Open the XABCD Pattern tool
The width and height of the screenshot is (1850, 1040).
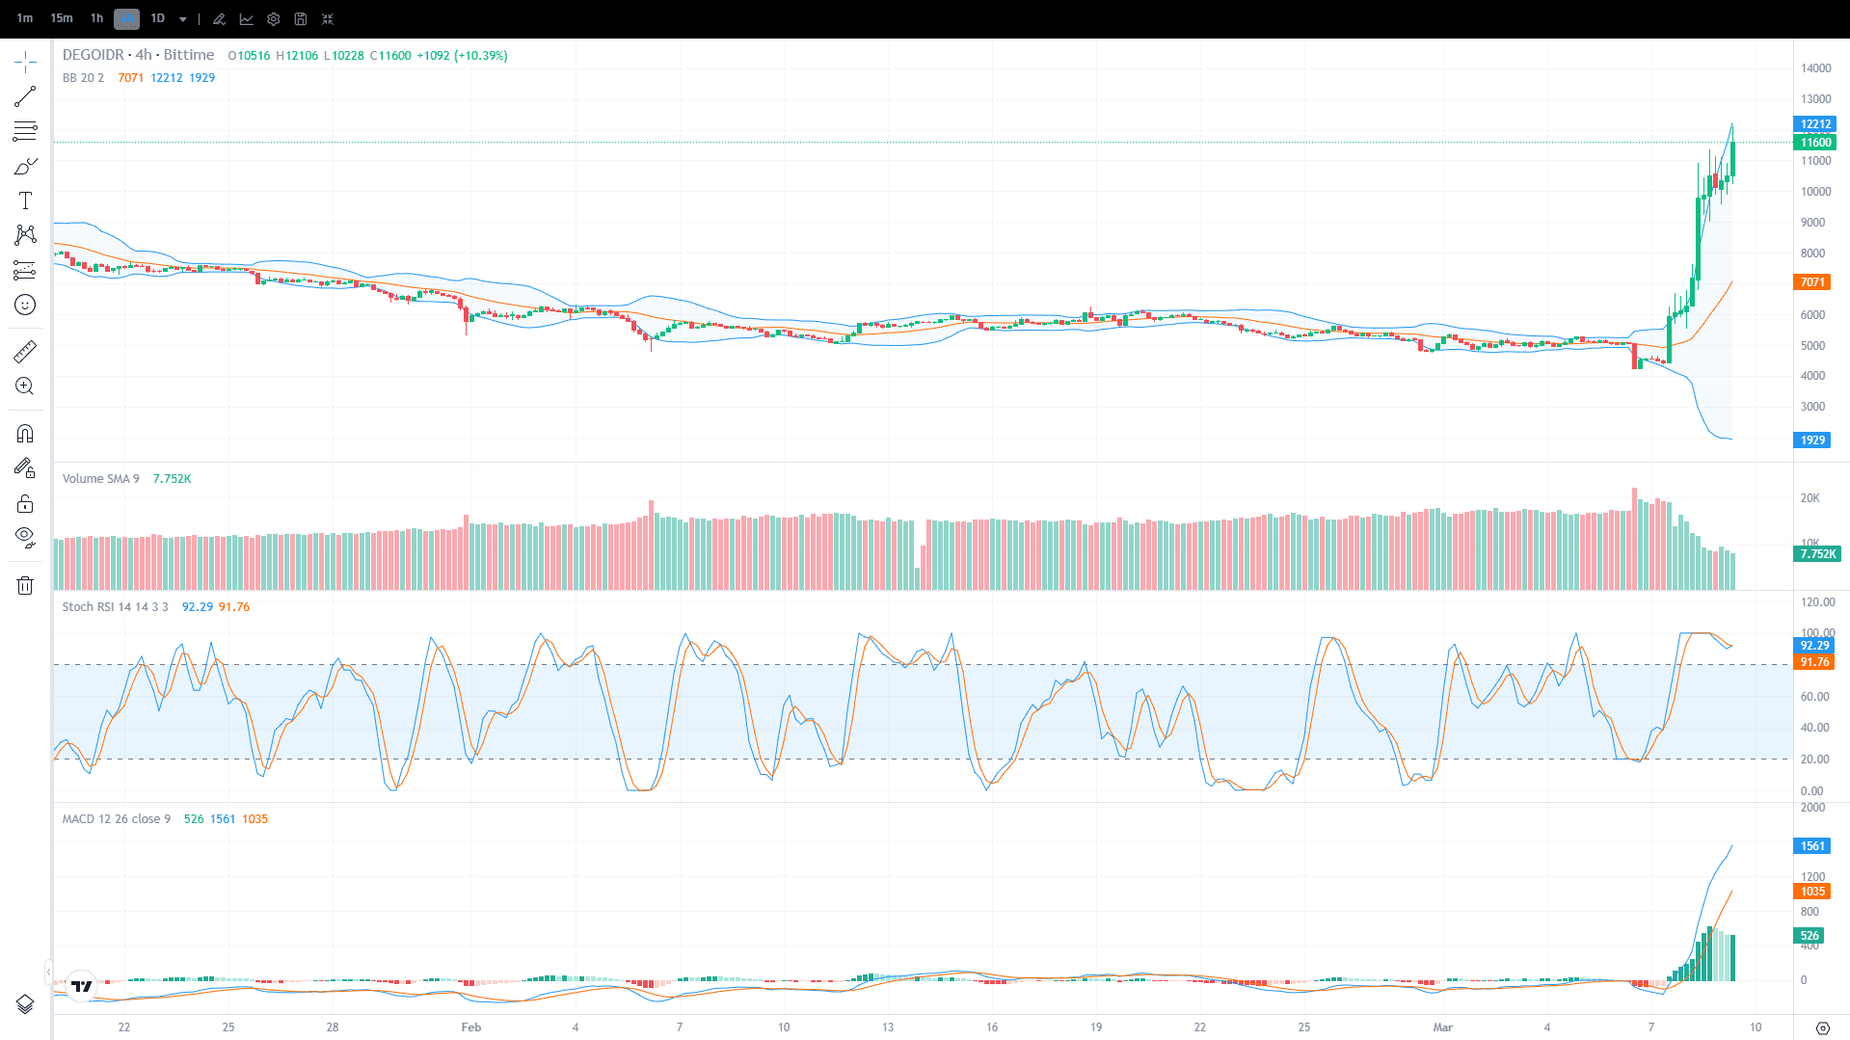pos(25,234)
